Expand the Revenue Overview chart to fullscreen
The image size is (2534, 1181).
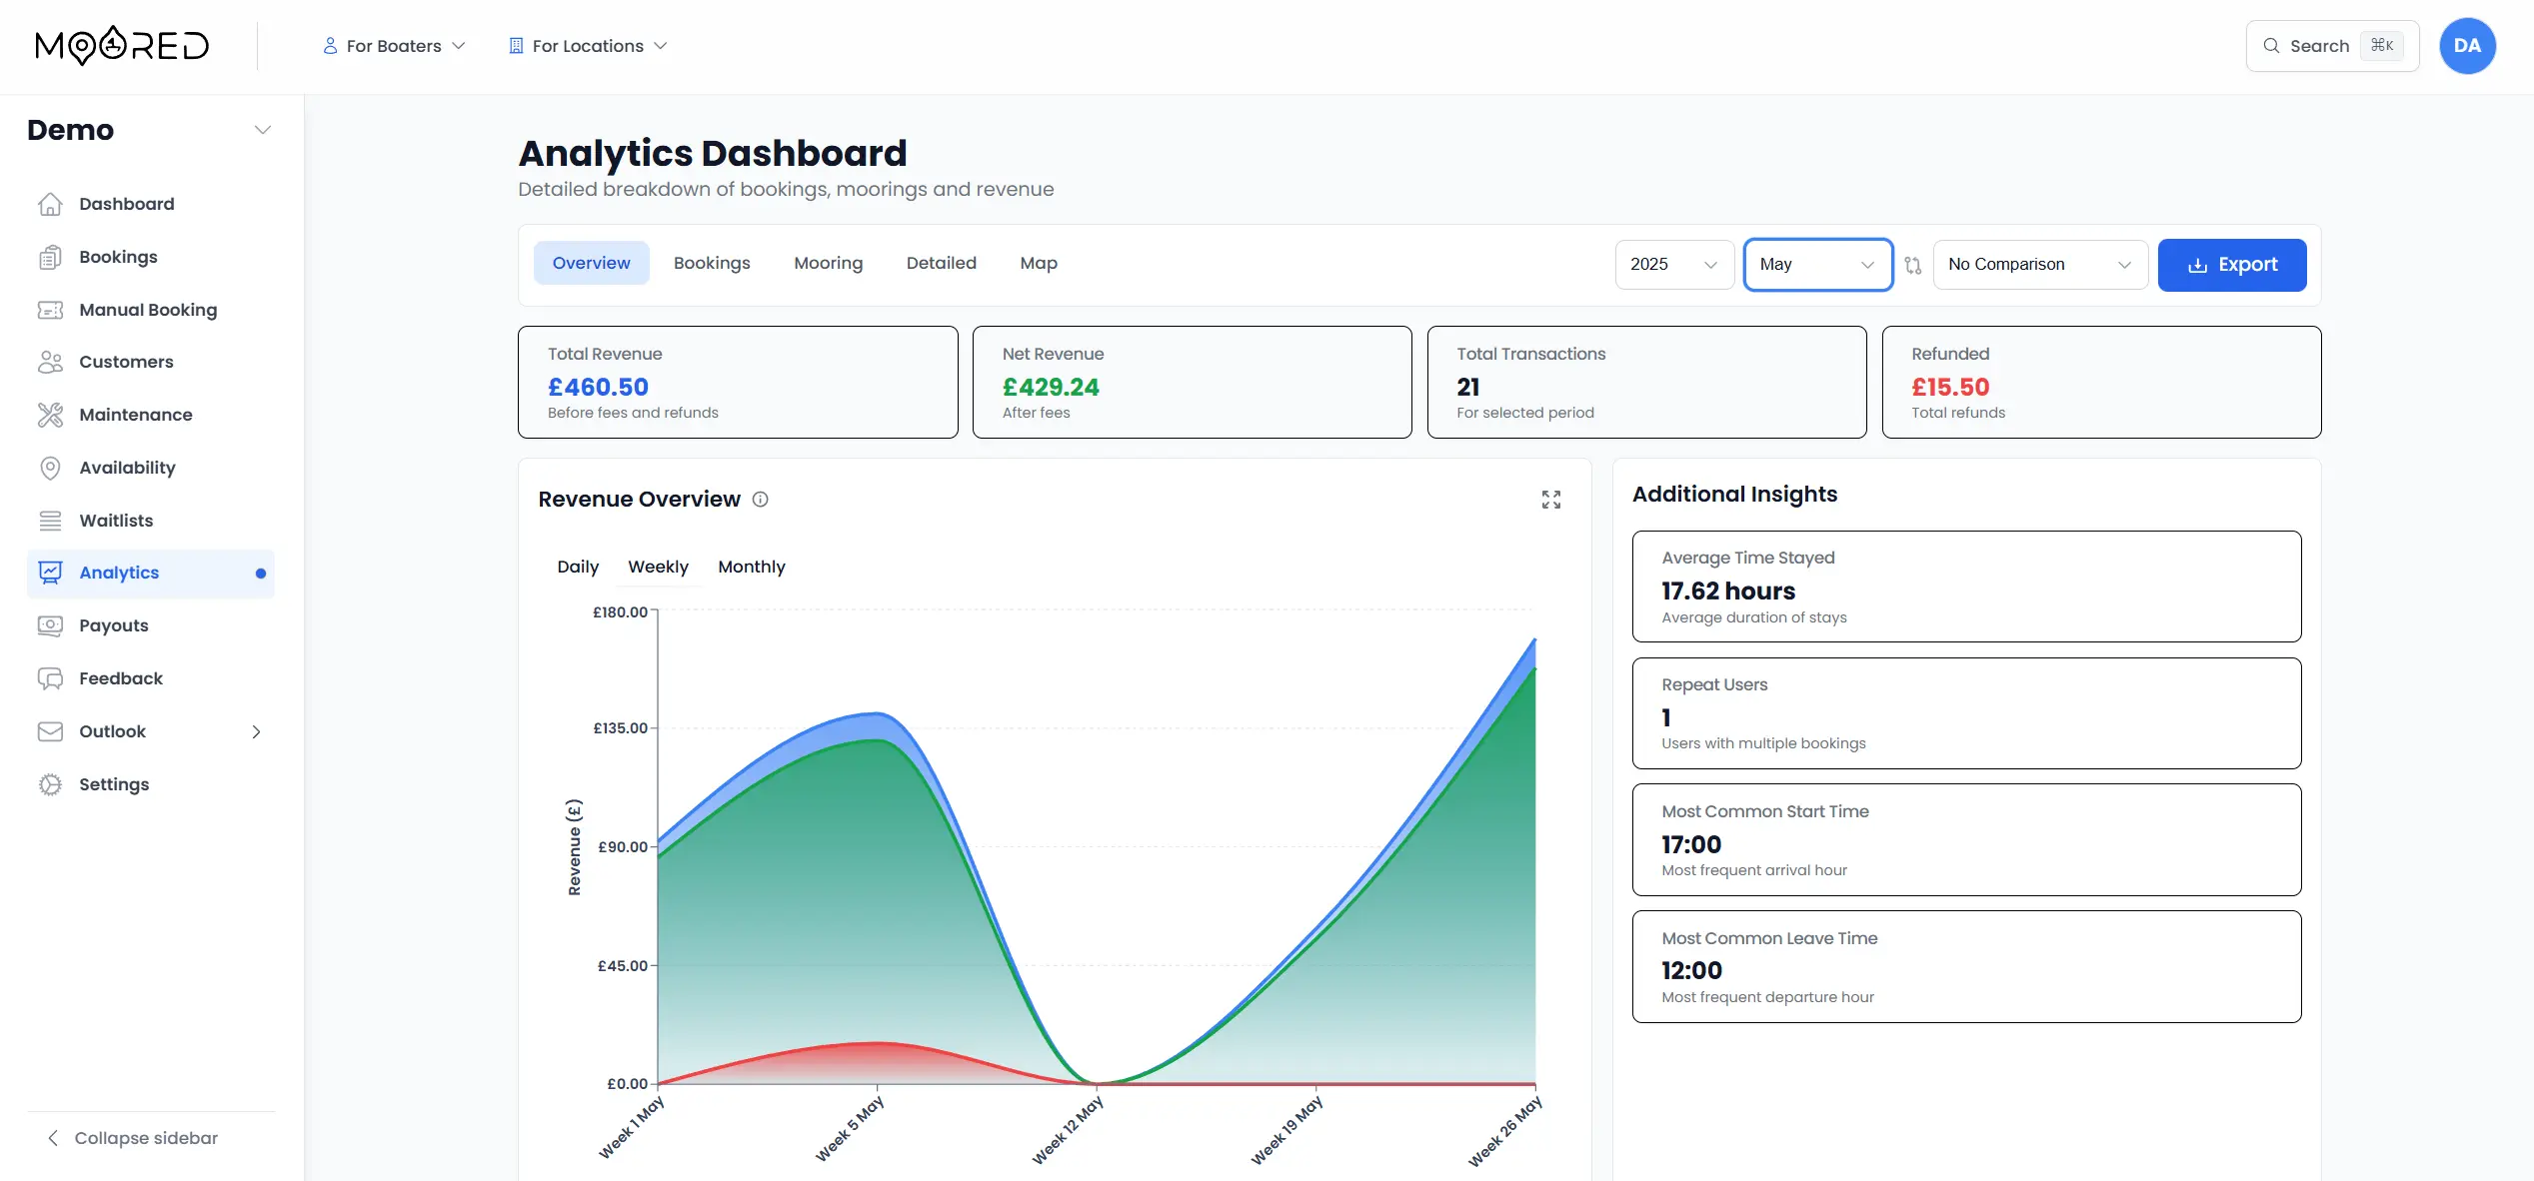(1550, 500)
